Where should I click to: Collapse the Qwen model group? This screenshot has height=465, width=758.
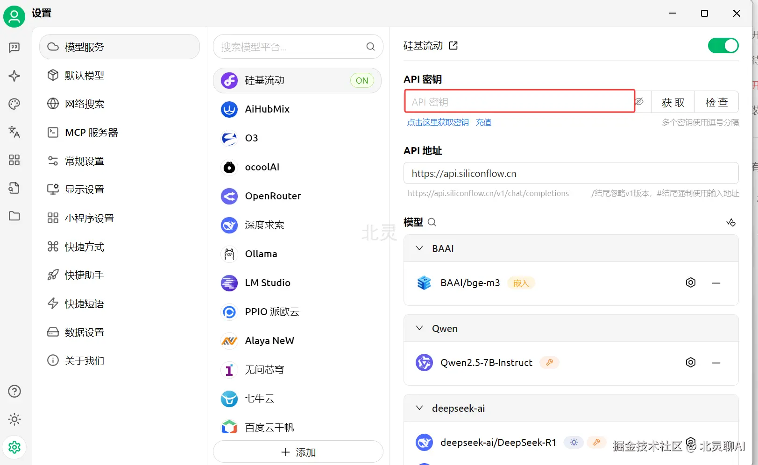tap(419, 328)
